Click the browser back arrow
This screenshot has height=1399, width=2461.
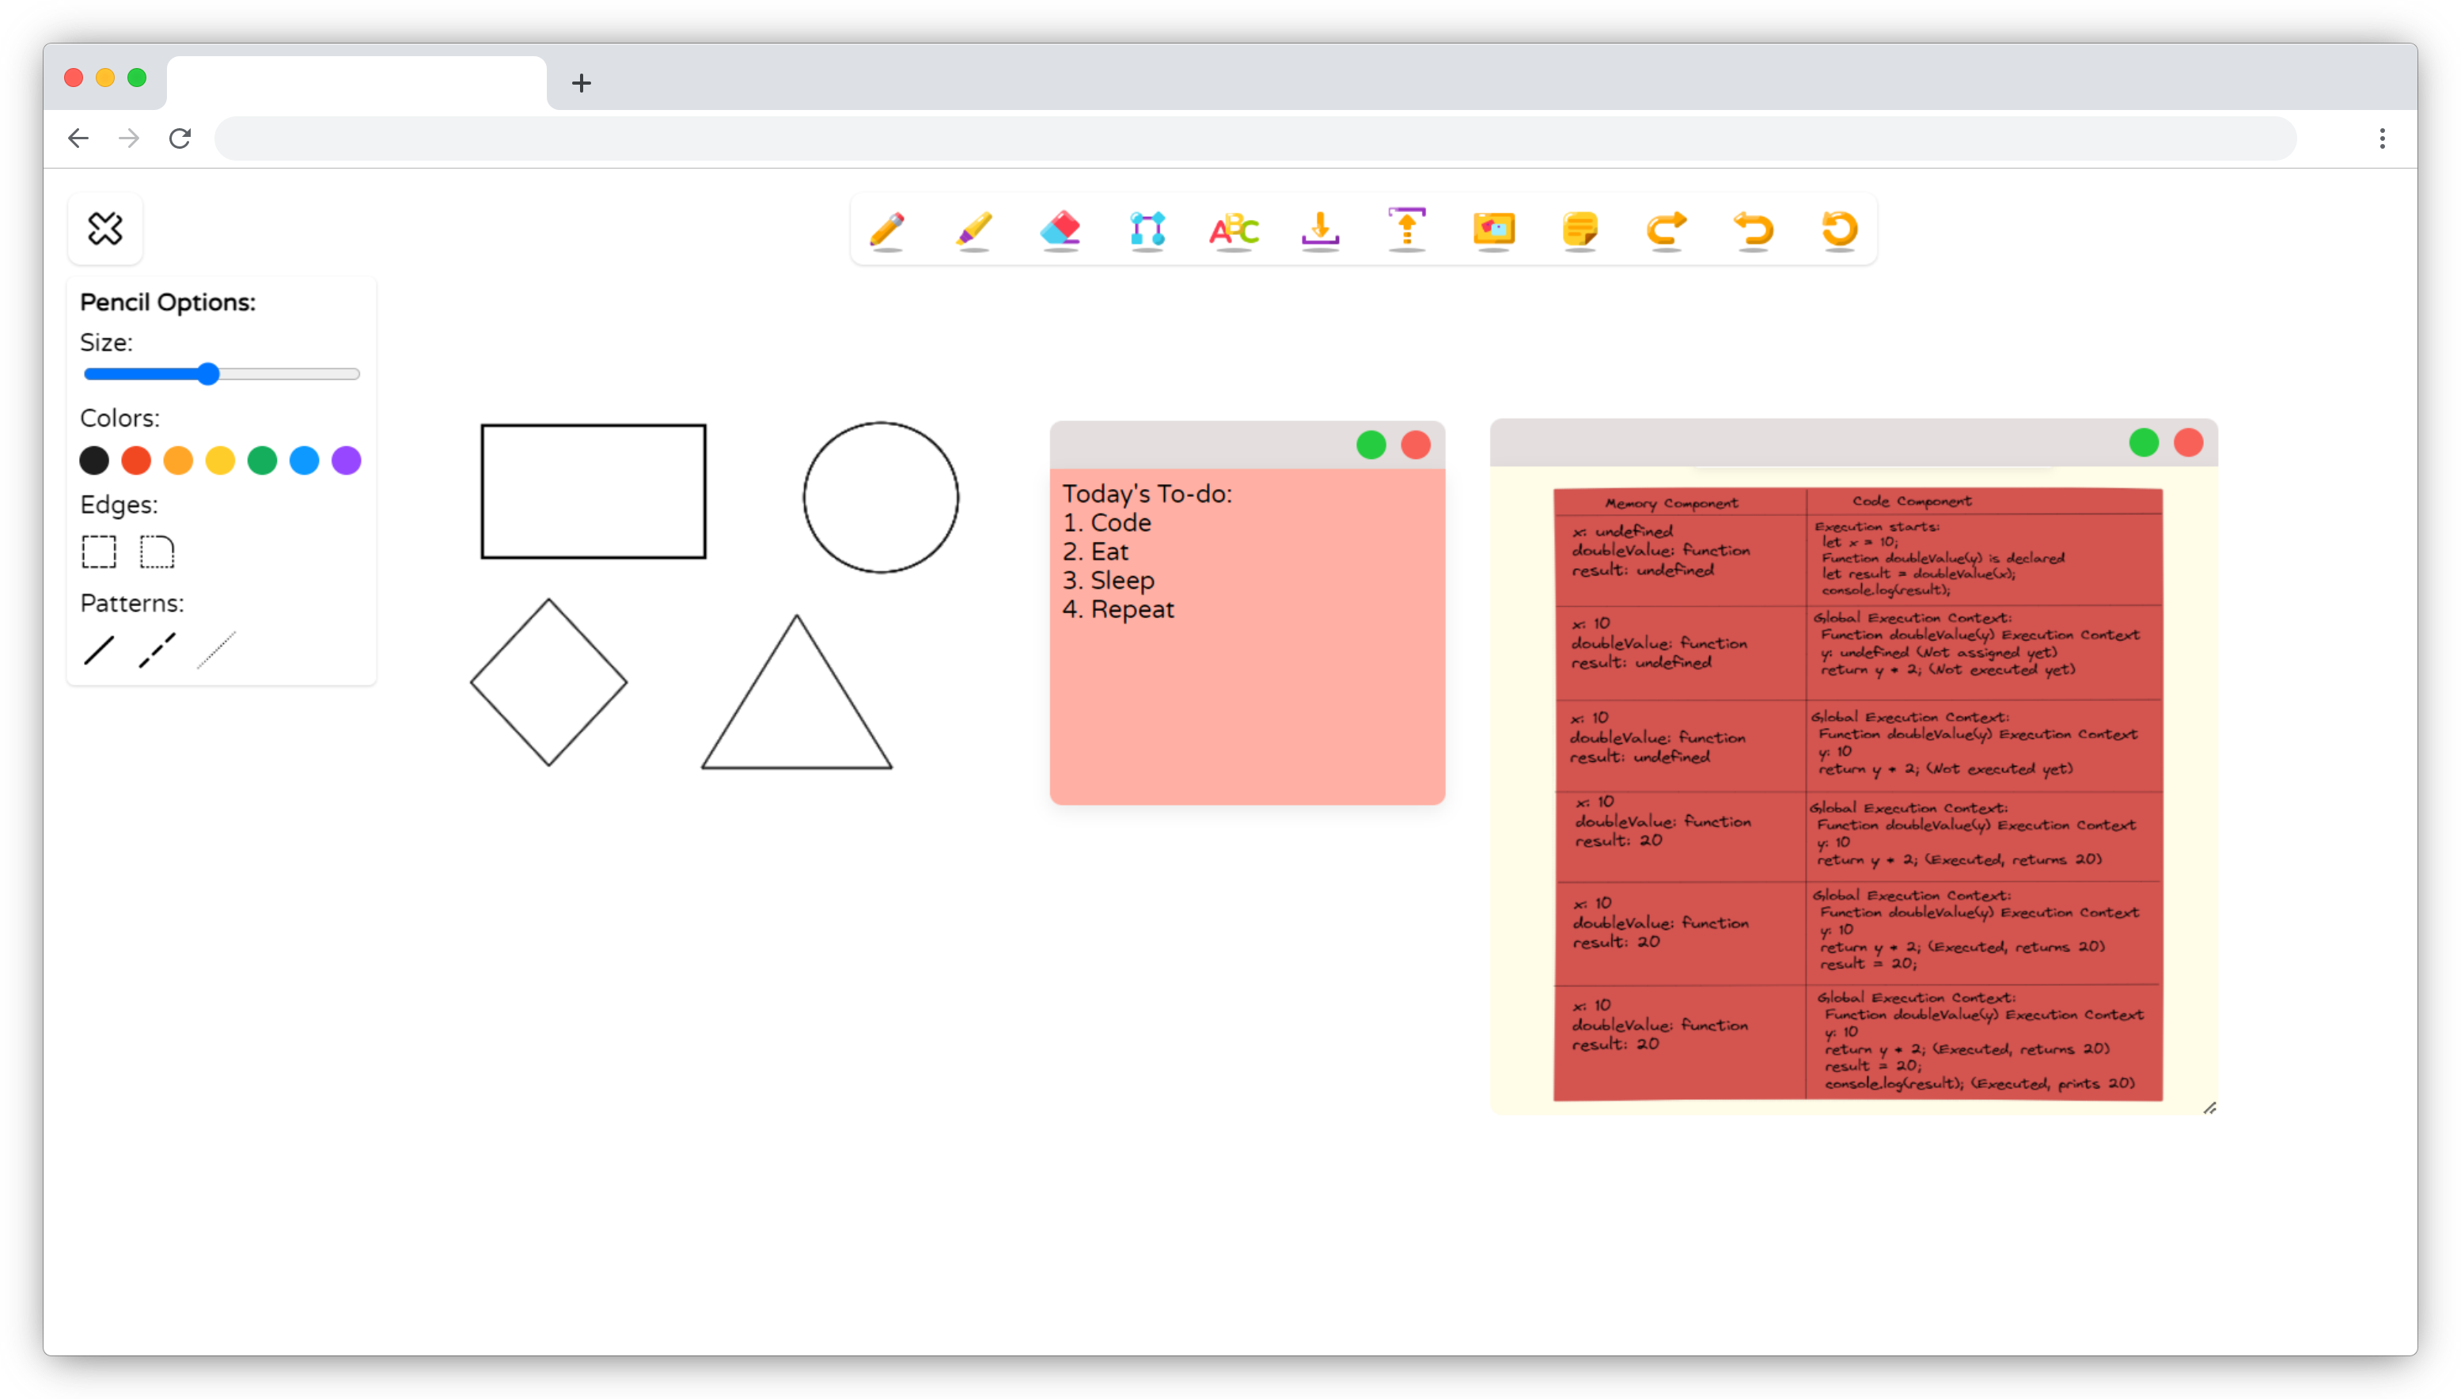79,138
